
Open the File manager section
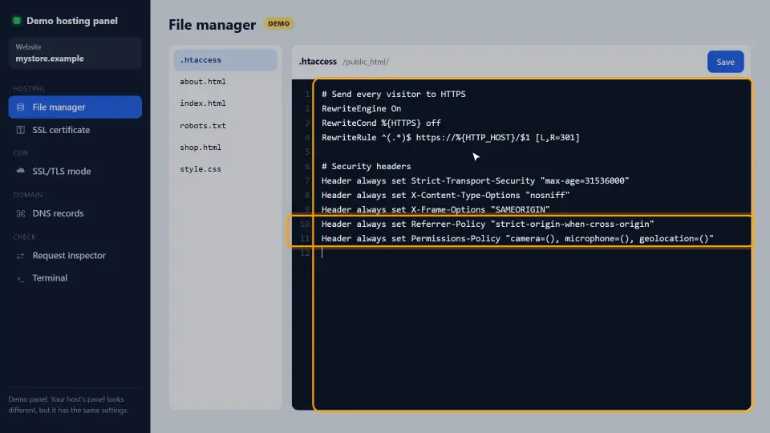[x=75, y=107]
